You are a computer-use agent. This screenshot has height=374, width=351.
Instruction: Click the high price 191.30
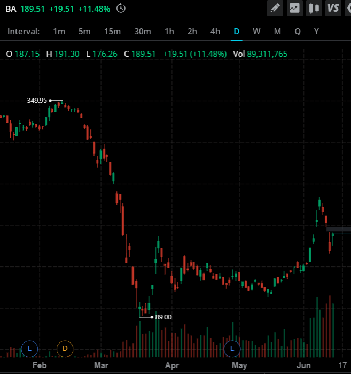tap(67, 54)
